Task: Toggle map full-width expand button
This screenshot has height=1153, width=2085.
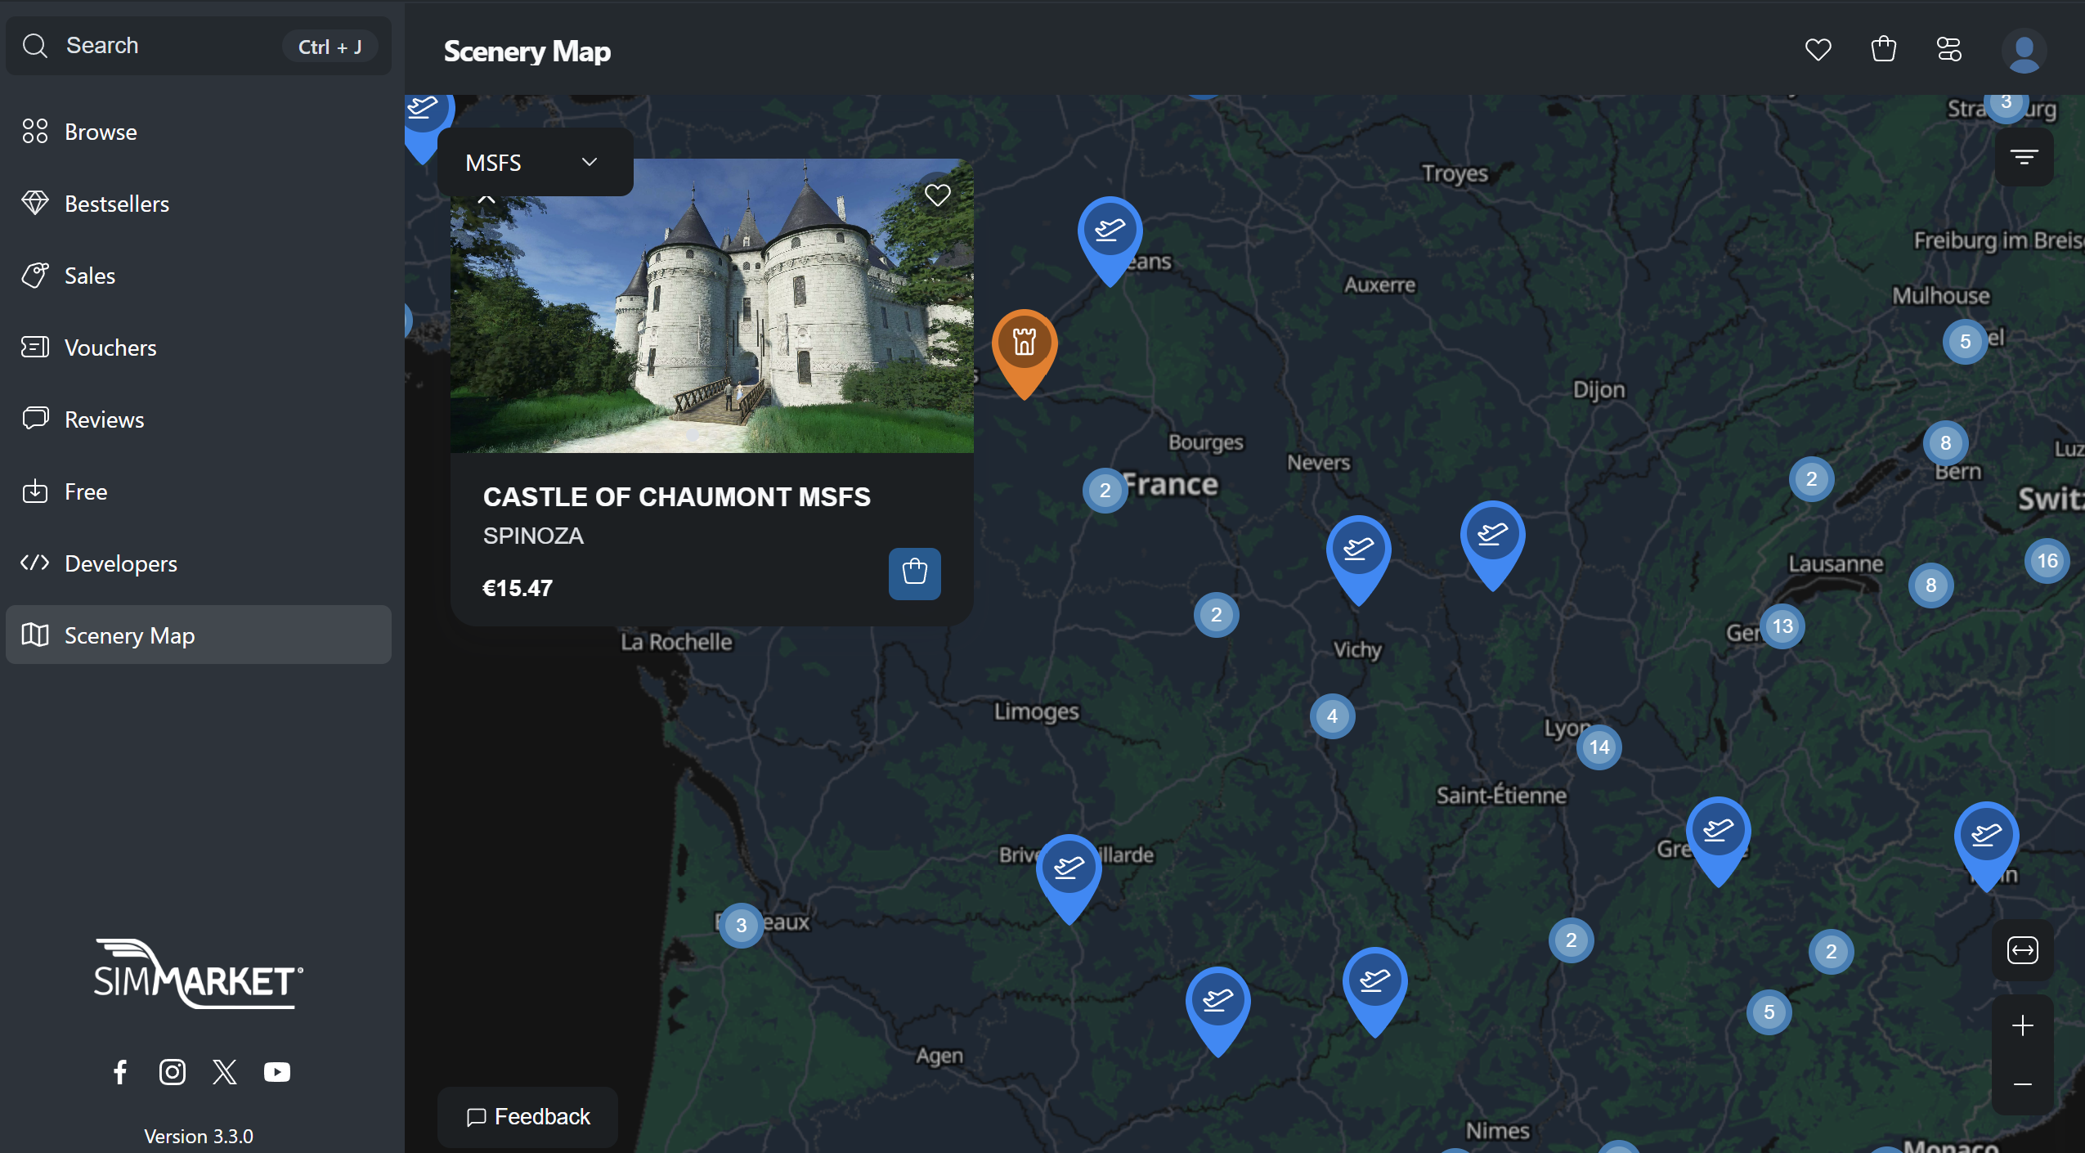Action: (x=2022, y=950)
